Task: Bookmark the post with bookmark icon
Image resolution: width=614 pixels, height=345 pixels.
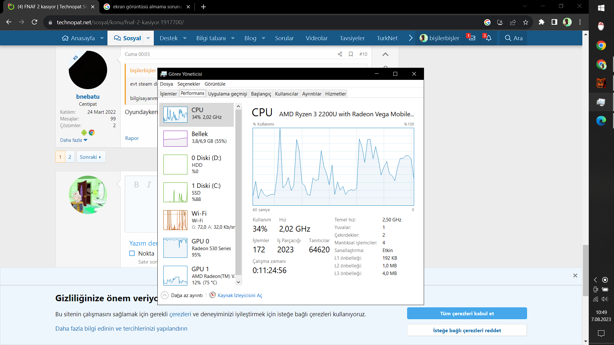Action: (351, 54)
